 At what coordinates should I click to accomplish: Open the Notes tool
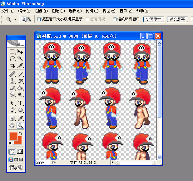(12, 118)
